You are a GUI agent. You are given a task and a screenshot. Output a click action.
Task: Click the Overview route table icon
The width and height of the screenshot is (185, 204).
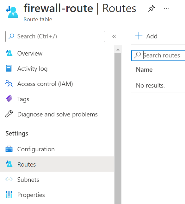click(9, 53)
